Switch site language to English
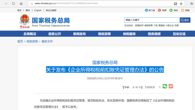The image size is (195, 110). tap(38, 10)
